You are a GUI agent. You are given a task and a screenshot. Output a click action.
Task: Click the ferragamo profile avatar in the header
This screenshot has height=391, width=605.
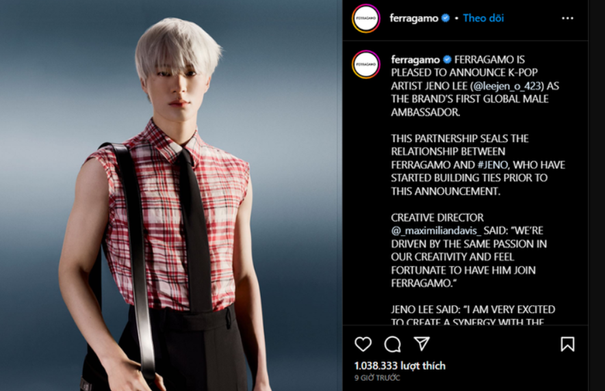point(365,18)
